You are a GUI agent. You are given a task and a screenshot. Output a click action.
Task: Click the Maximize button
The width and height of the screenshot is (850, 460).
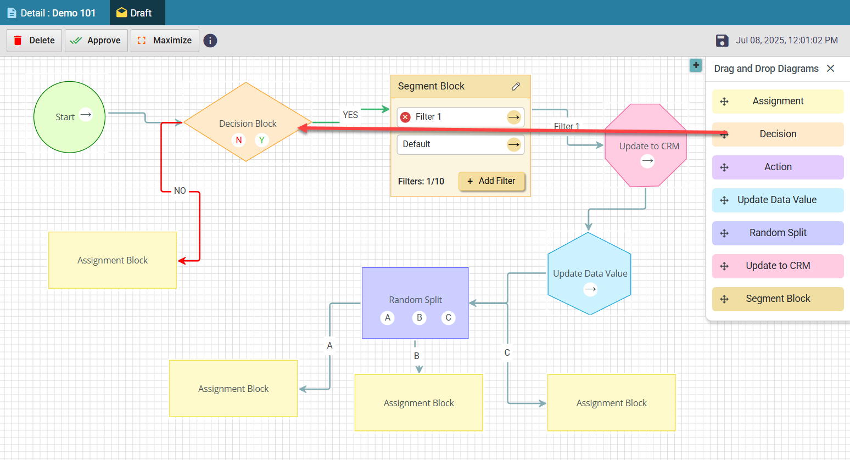click(165, 41)
